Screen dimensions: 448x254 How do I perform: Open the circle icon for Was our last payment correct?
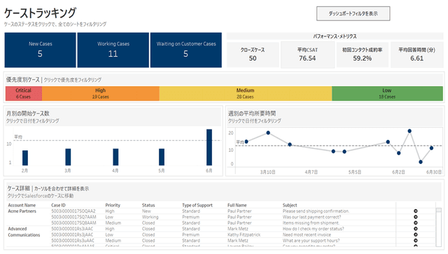point(415,217)
